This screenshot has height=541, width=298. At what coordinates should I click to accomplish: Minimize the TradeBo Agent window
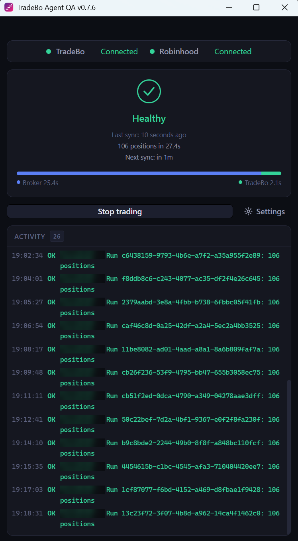[229, 8]
